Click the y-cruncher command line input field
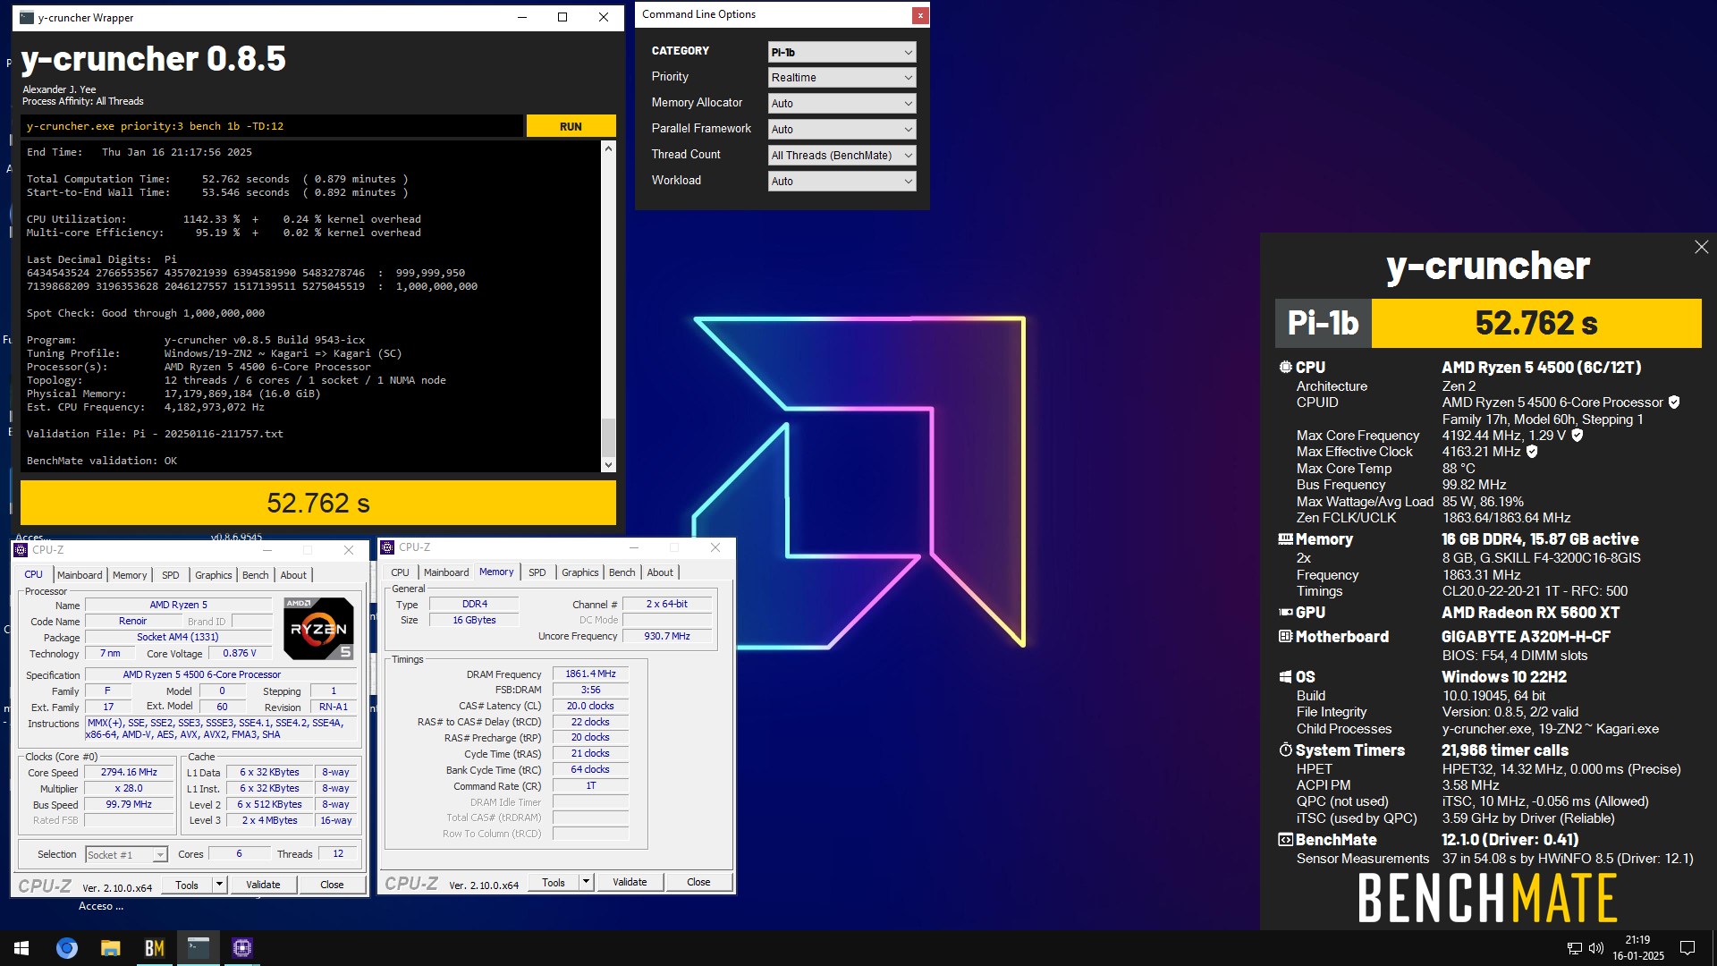 click(272, 126)
